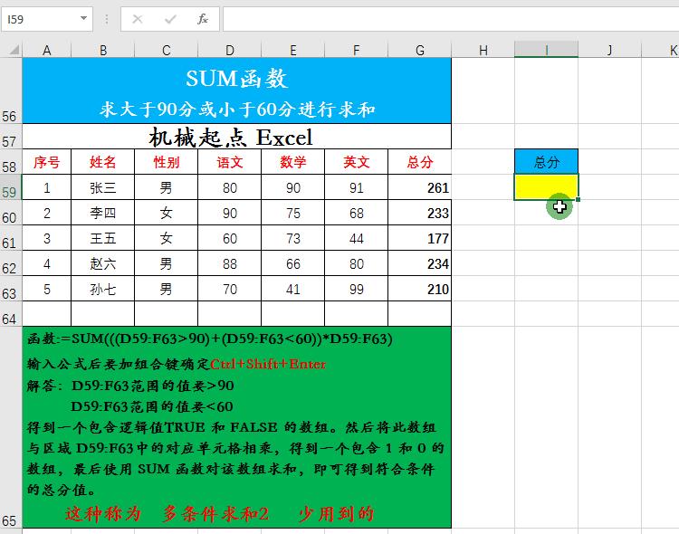
Task: Select row 64 header
Action: coord(11,314)
